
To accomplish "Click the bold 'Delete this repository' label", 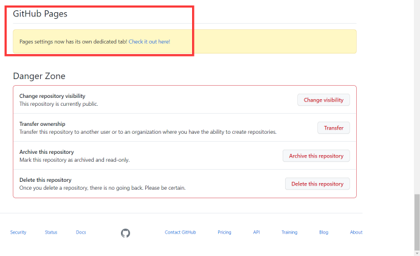I will pyautogui.click(x=45, y=180).
